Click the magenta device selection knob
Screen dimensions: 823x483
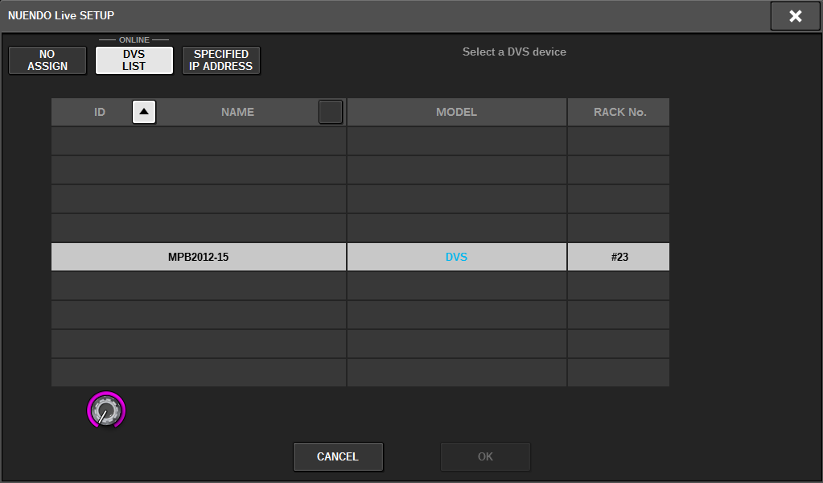pyautogui.click(x=106, y=411)
